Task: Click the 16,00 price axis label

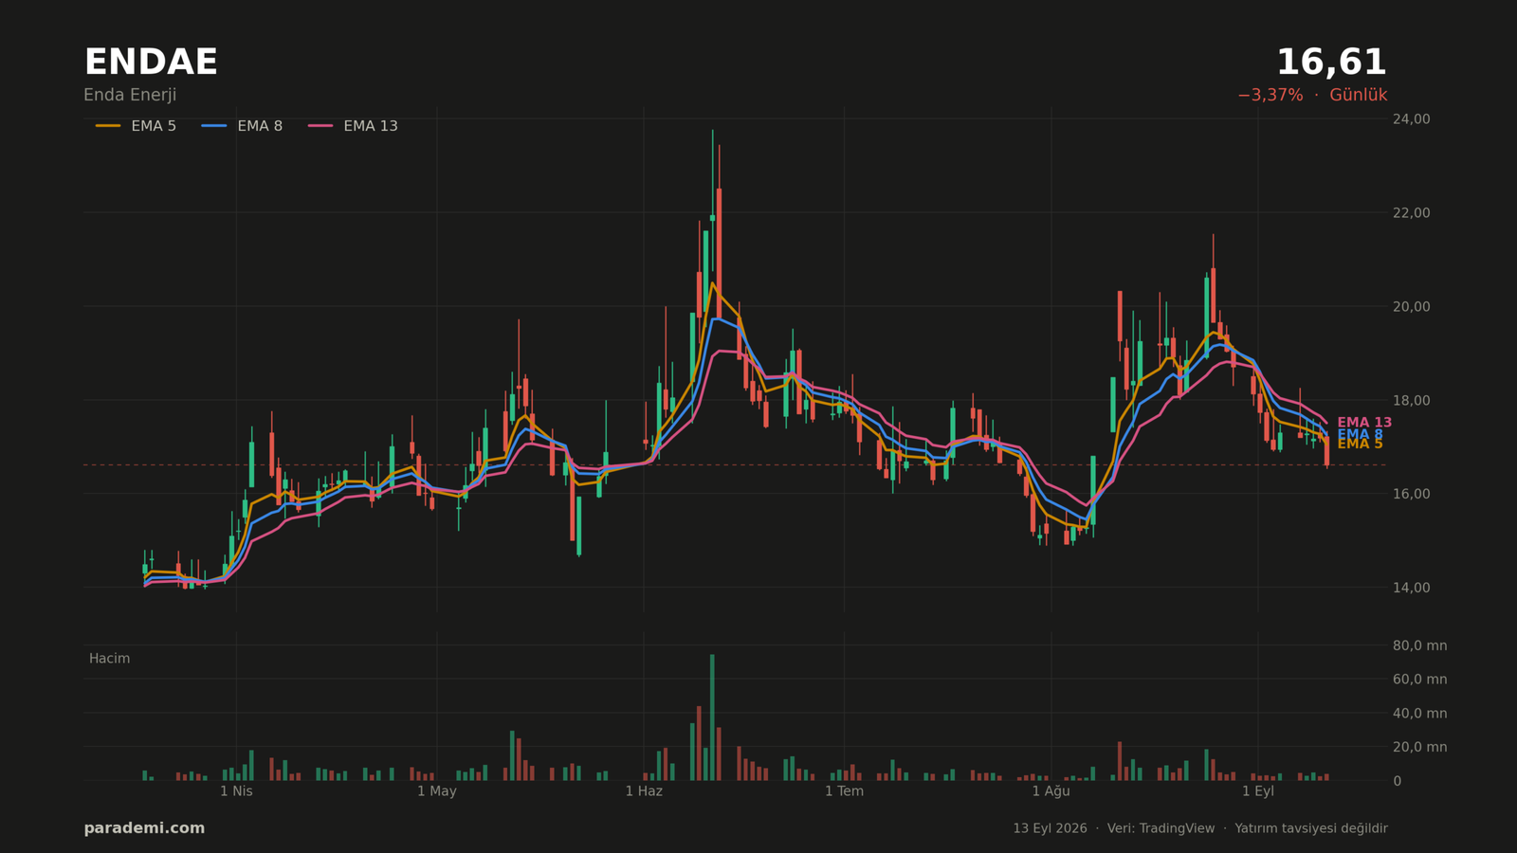Action: click(1411, 494)
